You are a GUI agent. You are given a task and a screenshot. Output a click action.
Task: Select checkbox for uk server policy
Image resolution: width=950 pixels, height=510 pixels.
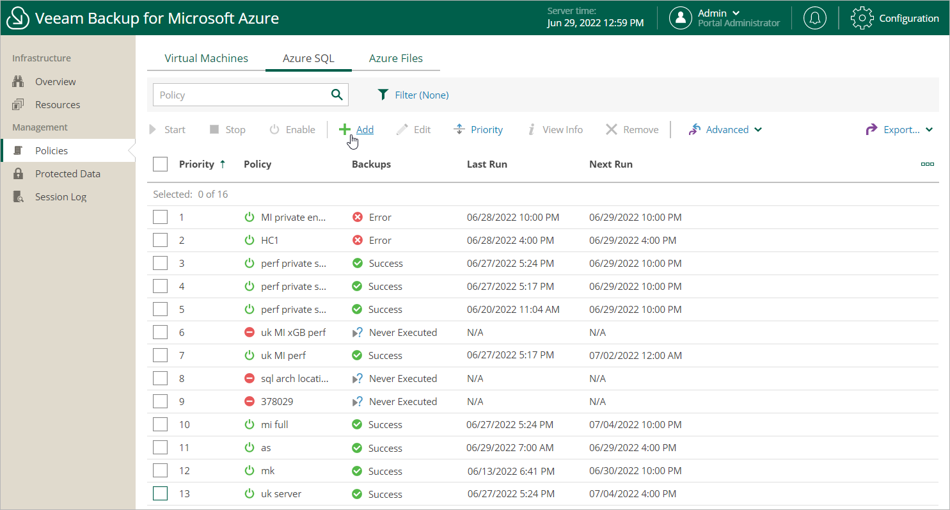[x=160, y=493]
